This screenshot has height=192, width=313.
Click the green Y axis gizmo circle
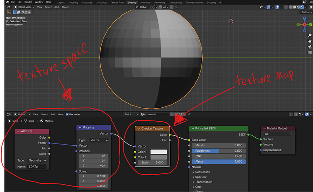(311, 24)
